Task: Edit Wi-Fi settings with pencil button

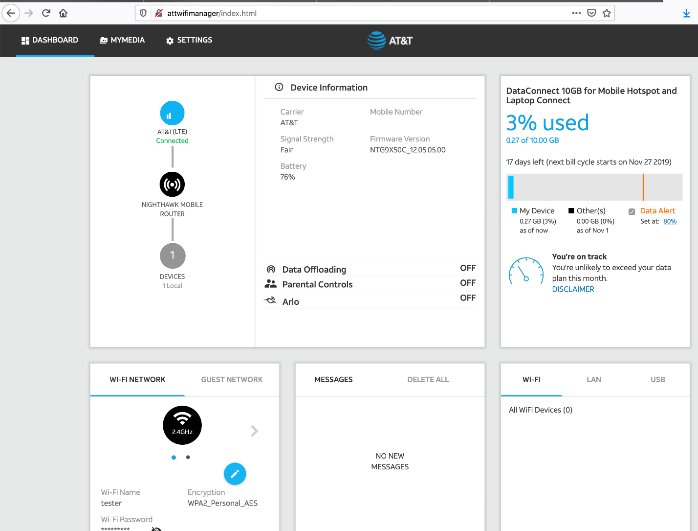Action: pos(235,474)
